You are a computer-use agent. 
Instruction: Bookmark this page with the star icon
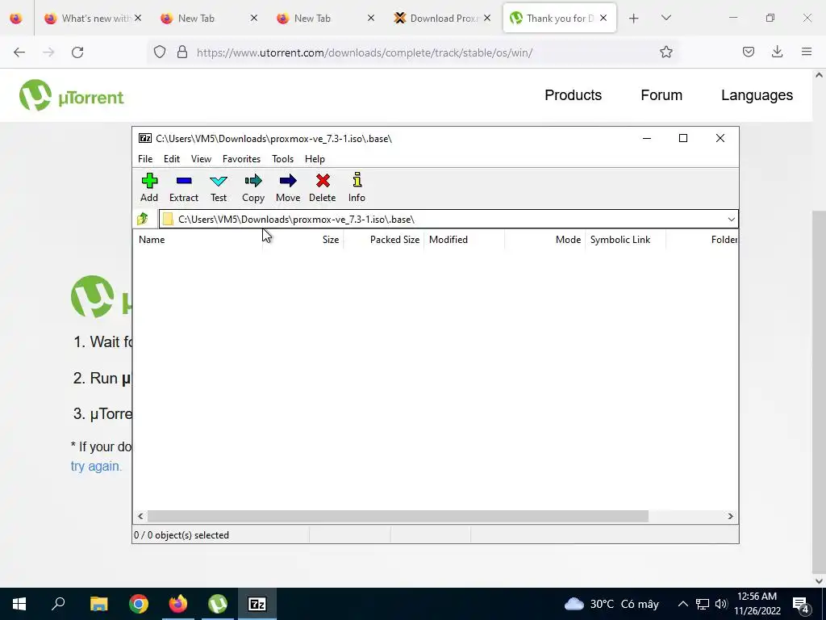point(665,52)
